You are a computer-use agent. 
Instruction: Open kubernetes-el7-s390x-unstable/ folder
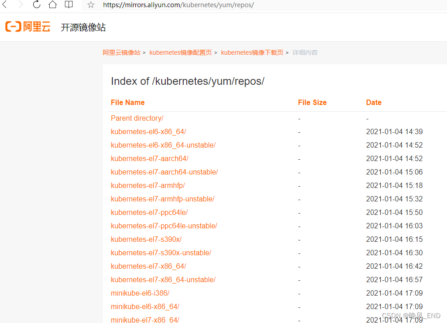(x=161, y=253)
